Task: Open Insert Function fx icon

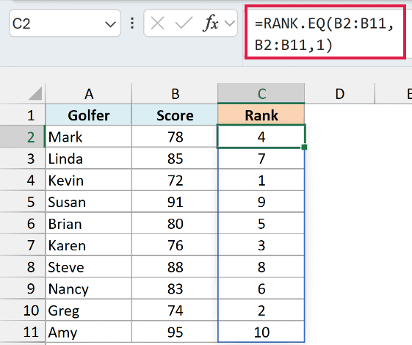Action: (211, 23)
